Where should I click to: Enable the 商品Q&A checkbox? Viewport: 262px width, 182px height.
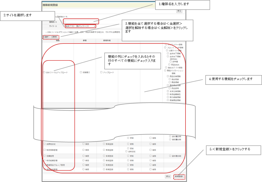tap(169, 65)
